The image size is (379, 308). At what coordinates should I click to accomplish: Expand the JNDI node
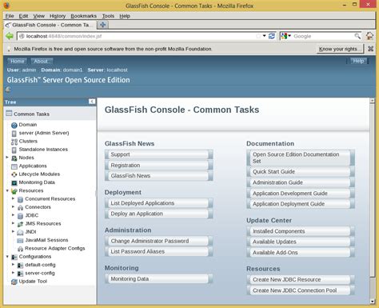coord(13,231)
